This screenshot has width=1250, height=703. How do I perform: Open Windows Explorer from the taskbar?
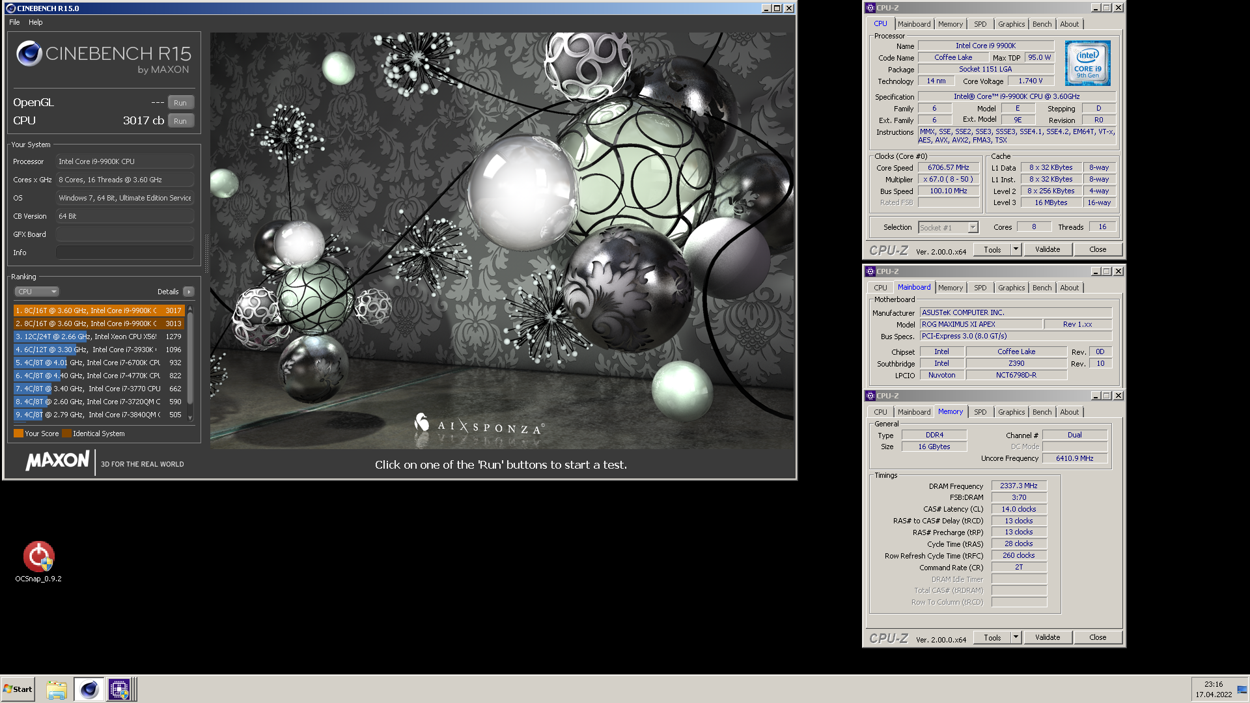click(57, 689)
